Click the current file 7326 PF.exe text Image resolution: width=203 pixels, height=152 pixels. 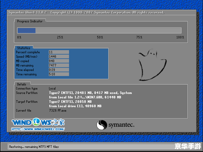[x=58, y=111]
